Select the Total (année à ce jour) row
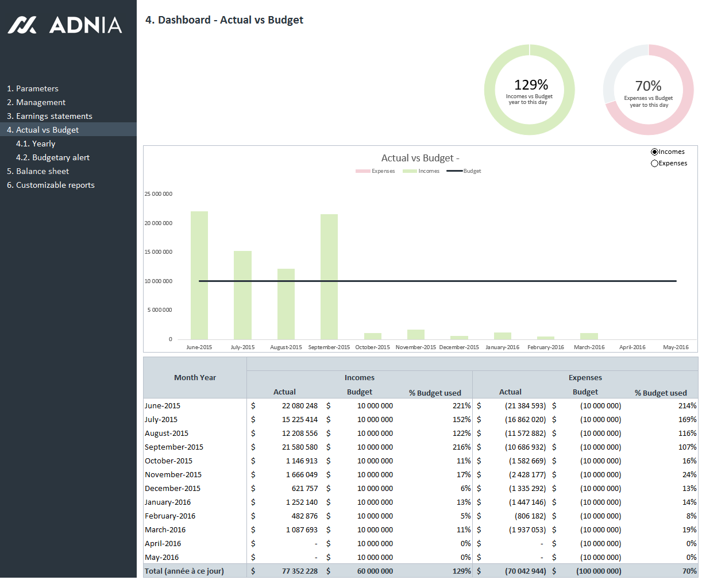Image resolution: width=702 pixels, height=584 pixels. (x=184, y=571)
